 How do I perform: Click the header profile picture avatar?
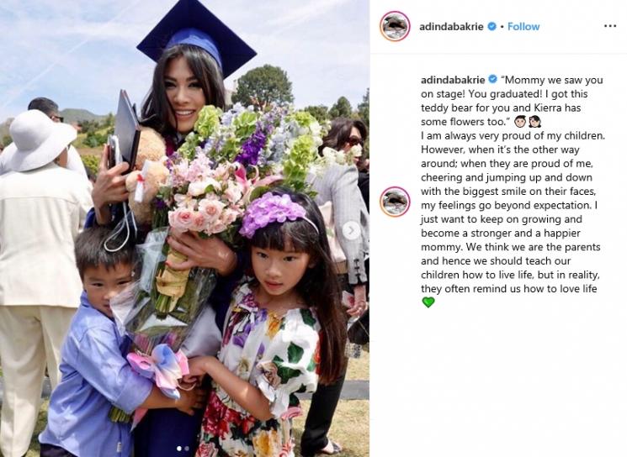tap(395, 26)
